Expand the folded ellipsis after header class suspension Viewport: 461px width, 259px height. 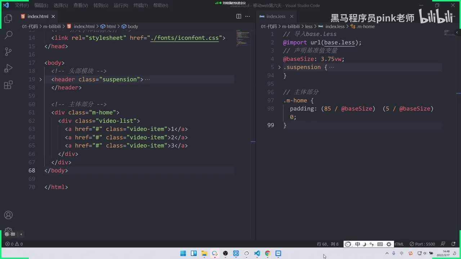point(147,79)
